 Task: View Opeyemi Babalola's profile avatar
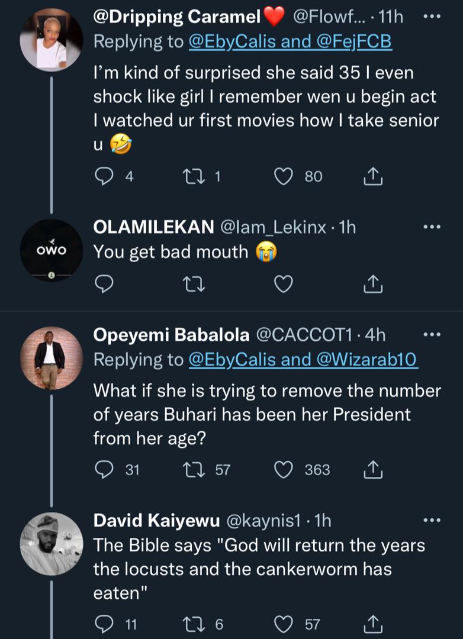click(x=51, y=357)
